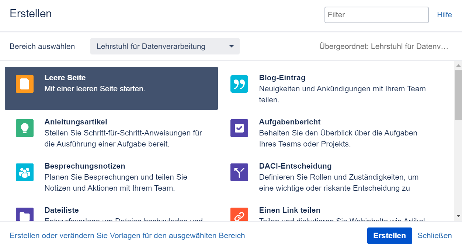The height and width of the screenshot is (247, 462).
Task: Click the Schließen link
Action: coord(435,236)
